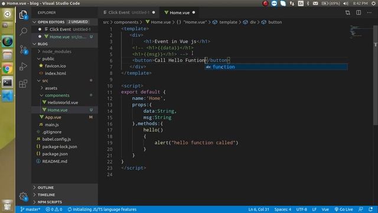This screenshot has height=213, width=378.
Task: Change the UTF-8 encoding in status bar
Action: [x=302, y=209]
